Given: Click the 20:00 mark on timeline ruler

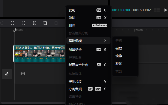Looking at the screenshot, I should 138,30.
